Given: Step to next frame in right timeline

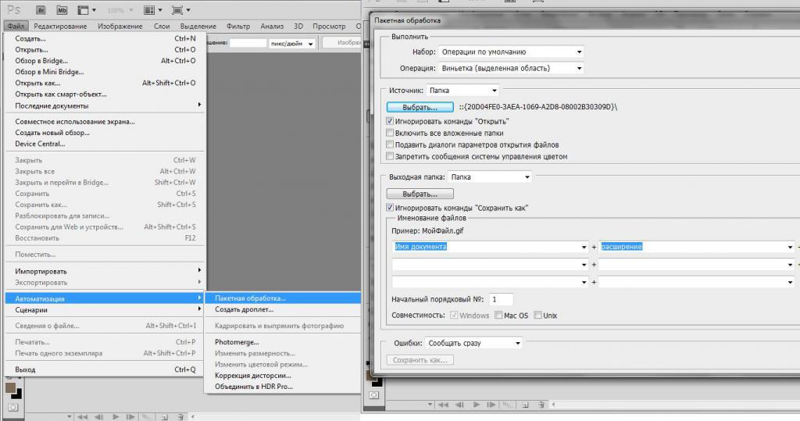Looking at the screenshot, I should point(491,405).
